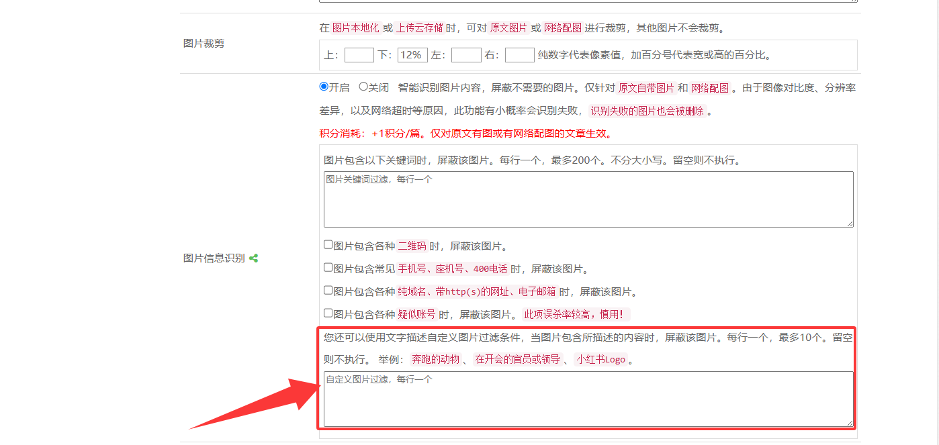
Task: Tick the 纯域名/网址/电子邮箱 checkbox
Action: pos(328,291)
